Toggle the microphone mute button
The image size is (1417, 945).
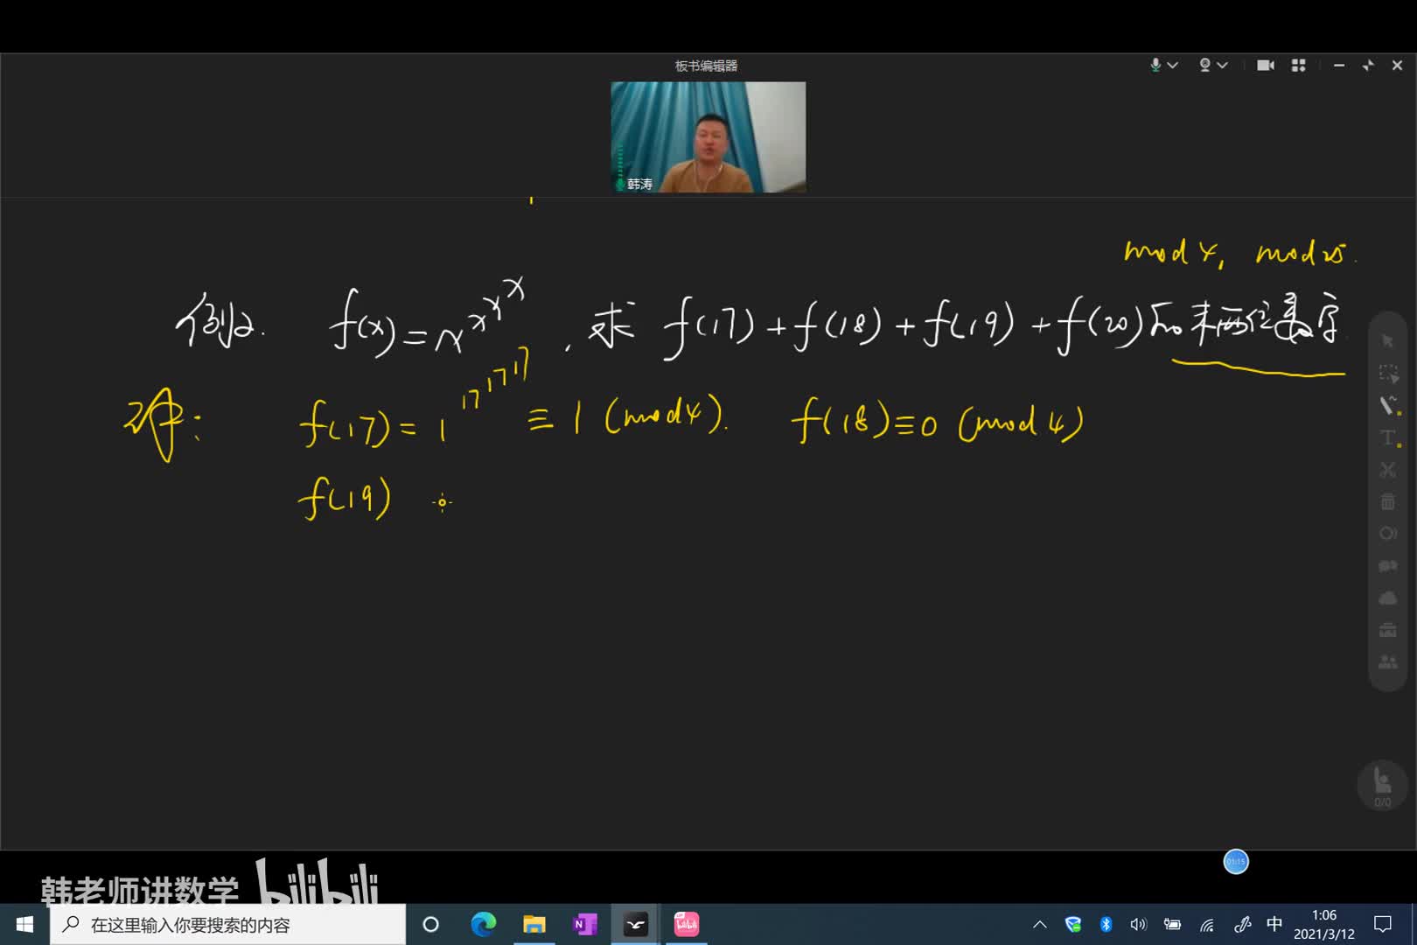[1155, 66]
